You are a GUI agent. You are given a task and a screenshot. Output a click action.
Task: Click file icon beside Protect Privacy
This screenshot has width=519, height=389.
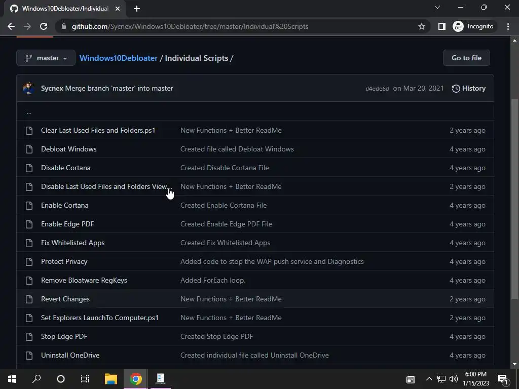point(29,262)
